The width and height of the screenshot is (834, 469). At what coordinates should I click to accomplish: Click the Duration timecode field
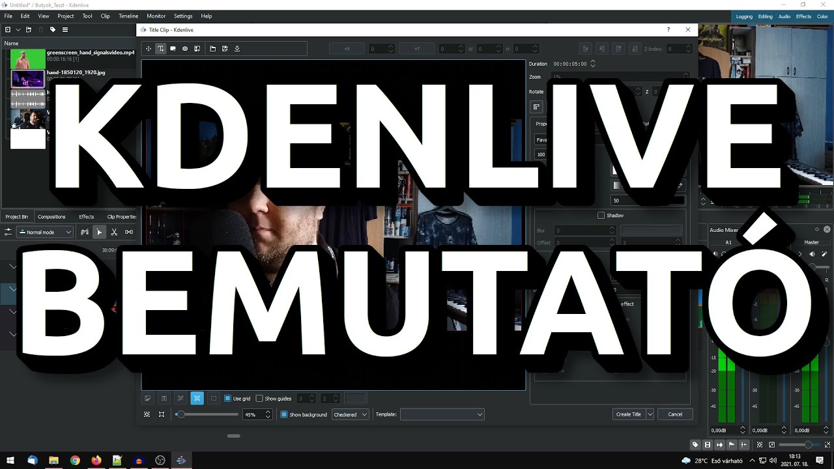click(x=570, y=64)
